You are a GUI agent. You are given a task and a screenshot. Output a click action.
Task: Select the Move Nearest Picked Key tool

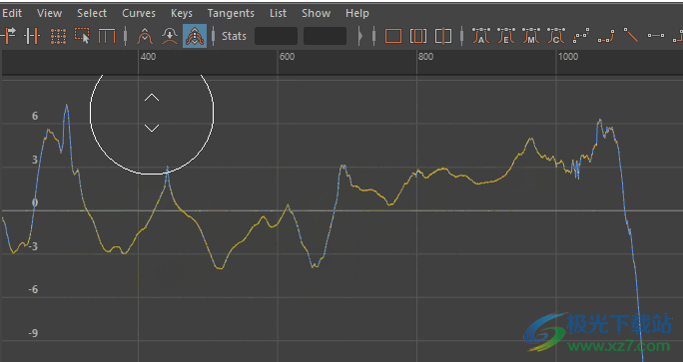tap(9, 36)
